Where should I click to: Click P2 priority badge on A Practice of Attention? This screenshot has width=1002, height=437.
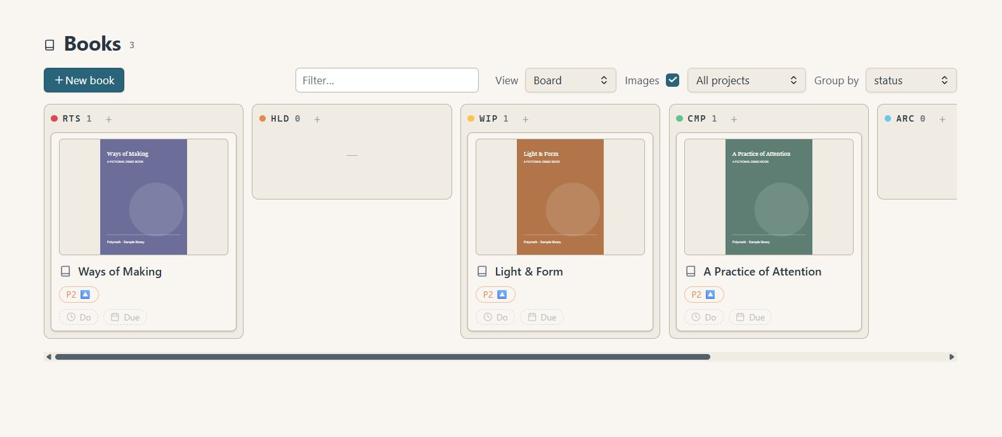pyautogui.click(x=704, y=294)
